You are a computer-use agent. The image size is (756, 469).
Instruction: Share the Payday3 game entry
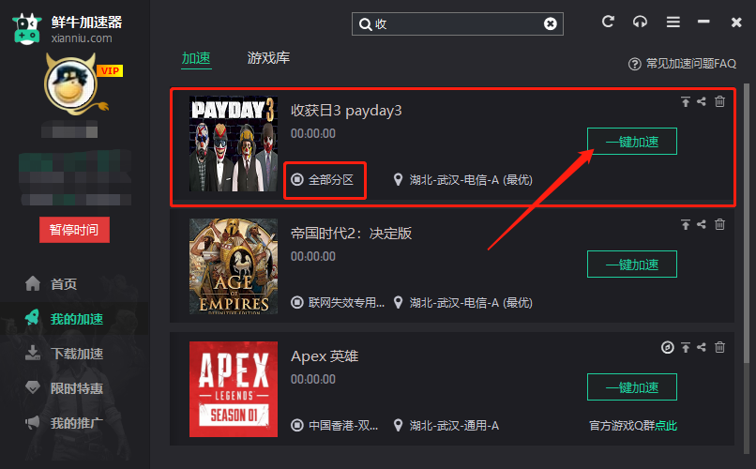(702, 101)
